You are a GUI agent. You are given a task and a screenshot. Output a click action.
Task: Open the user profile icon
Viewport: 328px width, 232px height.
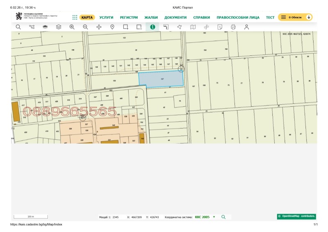click(x=246, y=27)
